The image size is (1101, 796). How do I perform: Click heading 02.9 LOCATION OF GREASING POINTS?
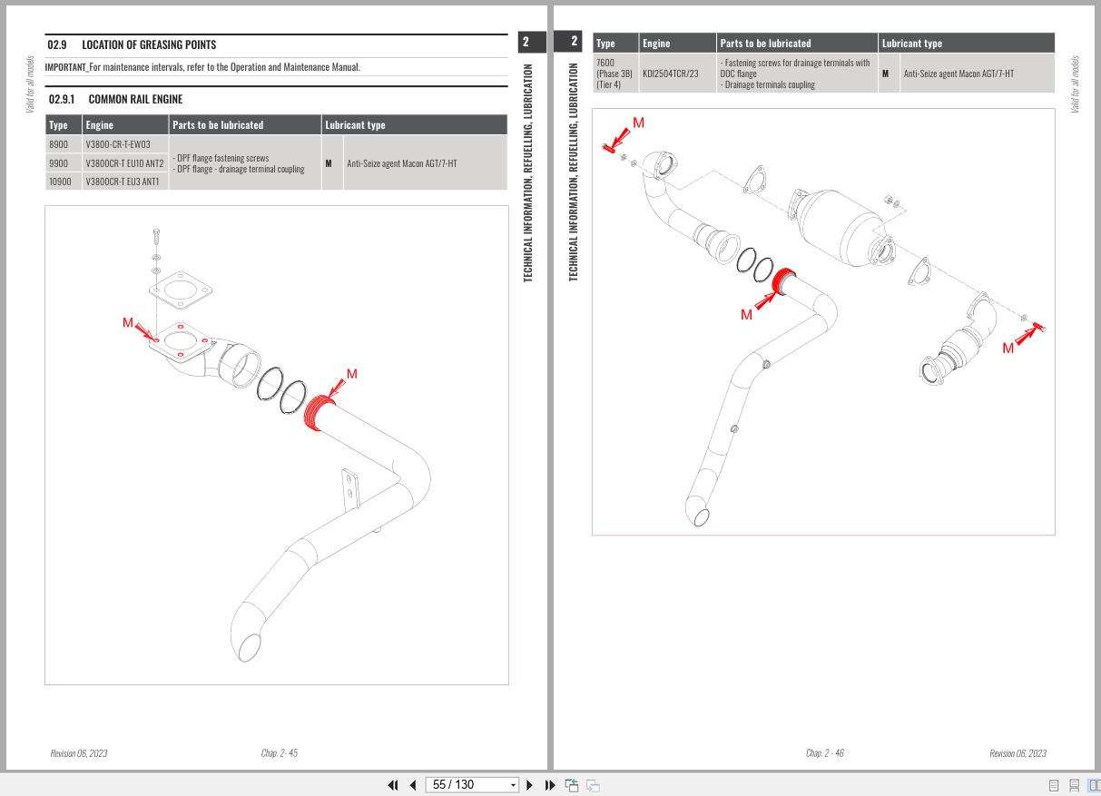click(149, 44)
